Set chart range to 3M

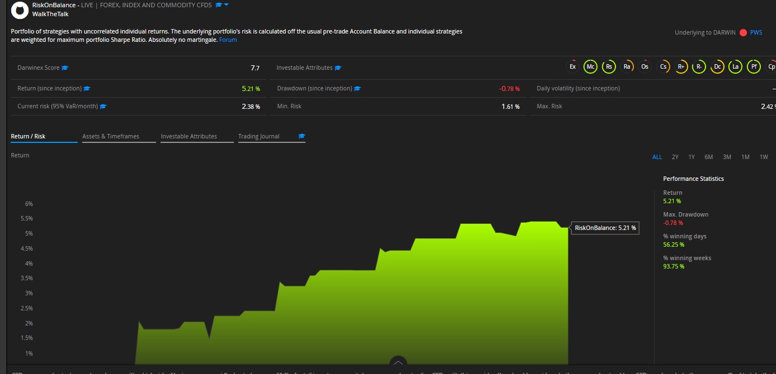tap(727, 157)
